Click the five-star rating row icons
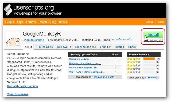 134,59
